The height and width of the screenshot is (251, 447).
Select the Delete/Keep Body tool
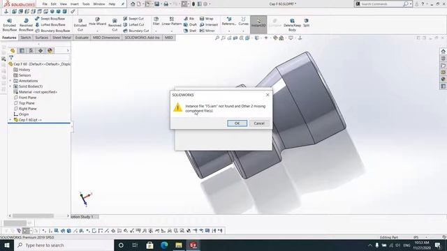coord(292,25)
